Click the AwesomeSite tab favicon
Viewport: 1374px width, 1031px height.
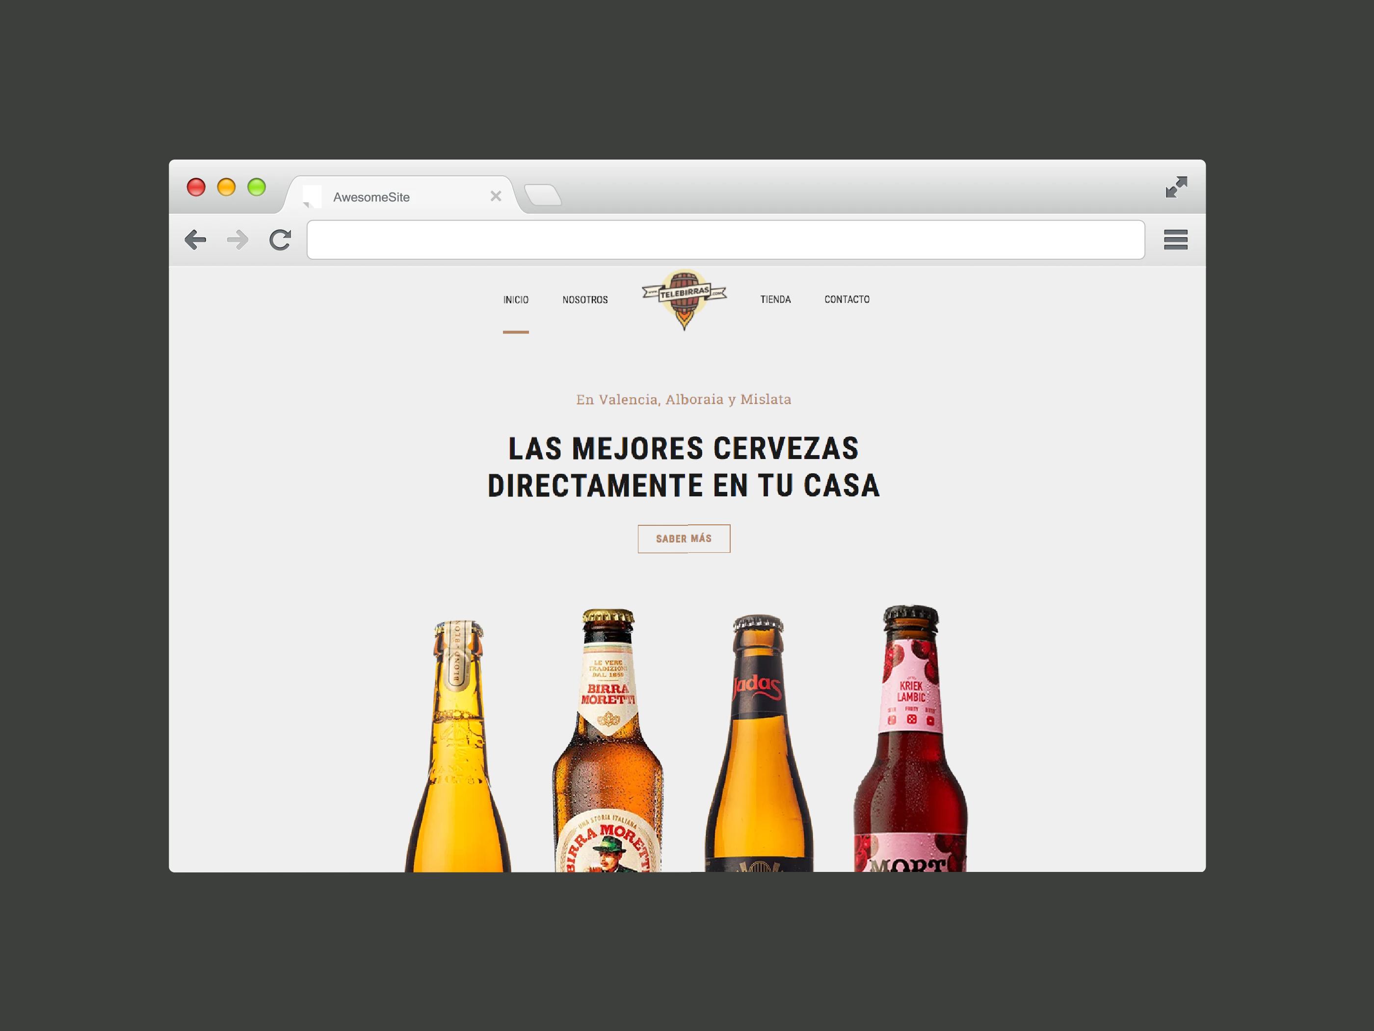click(313, 196)
